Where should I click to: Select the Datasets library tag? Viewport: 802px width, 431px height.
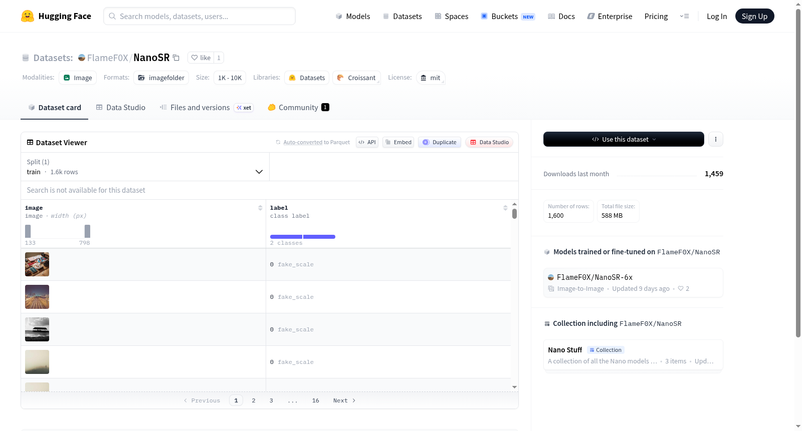point(307,78)
